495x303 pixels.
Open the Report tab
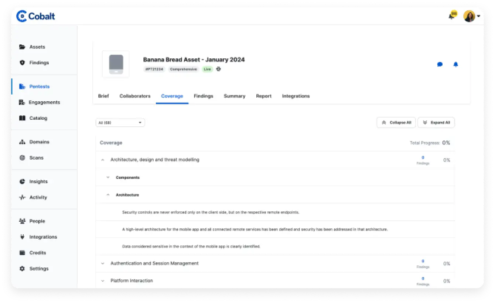tap(263, 96)
